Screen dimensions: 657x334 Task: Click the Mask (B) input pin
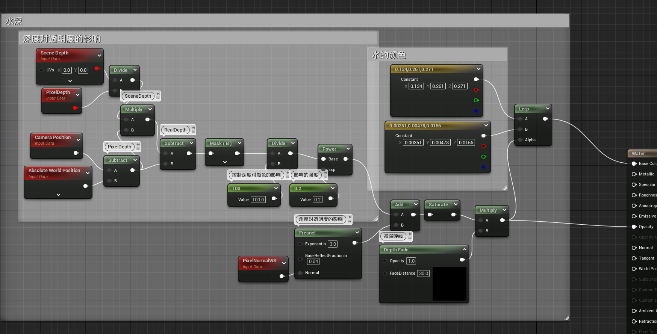211,153
